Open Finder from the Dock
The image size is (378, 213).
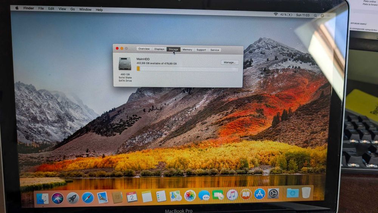(x=43, y=199)
